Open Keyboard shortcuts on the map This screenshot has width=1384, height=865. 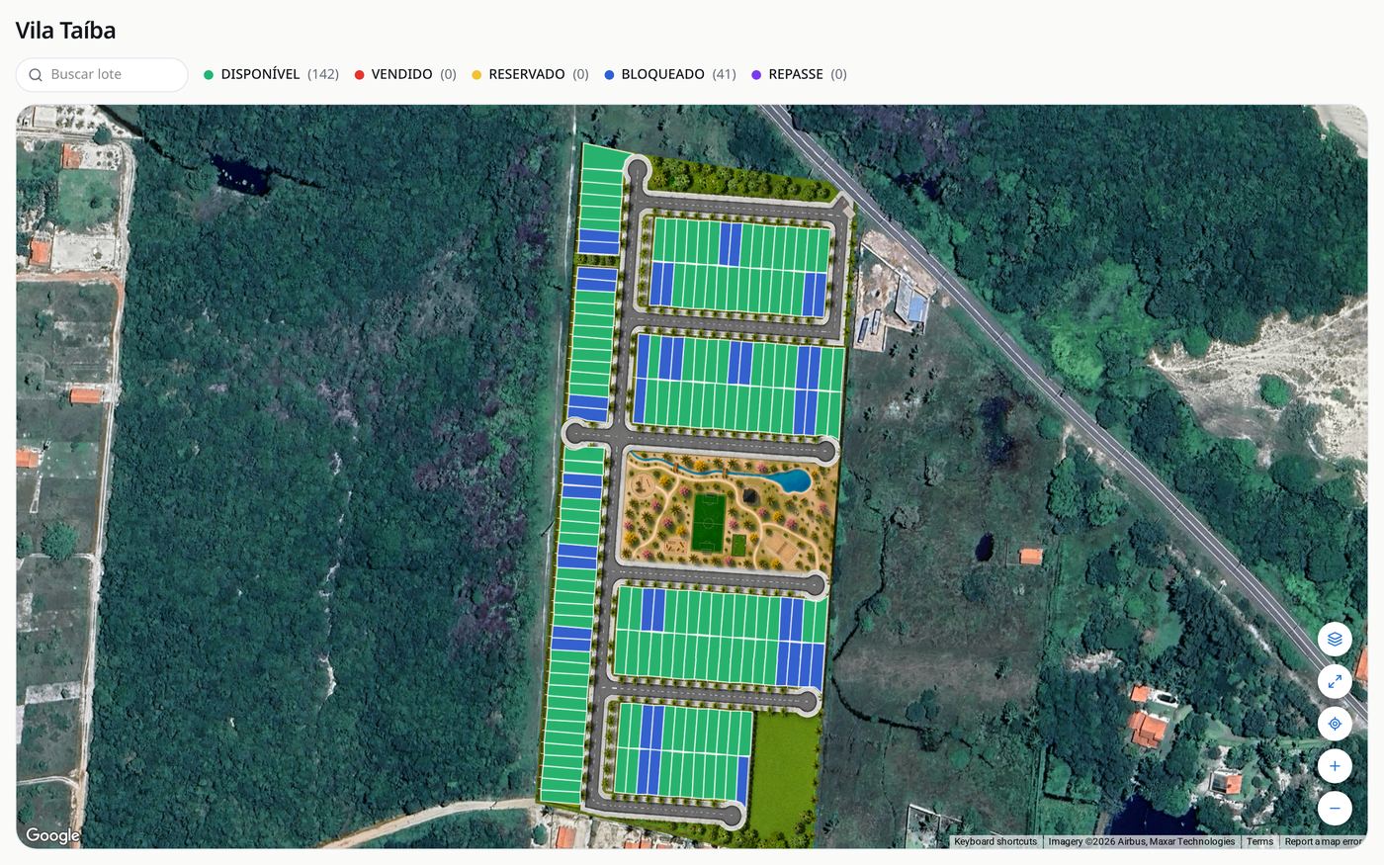point(995,841)
